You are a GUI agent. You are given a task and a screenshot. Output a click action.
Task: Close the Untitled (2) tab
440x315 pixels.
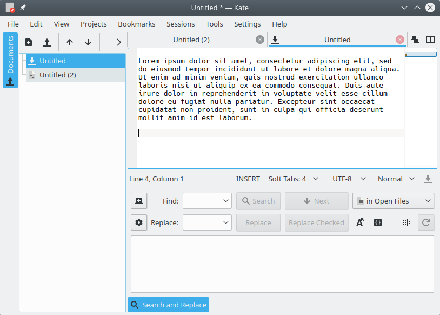click(x=260, y=40)
